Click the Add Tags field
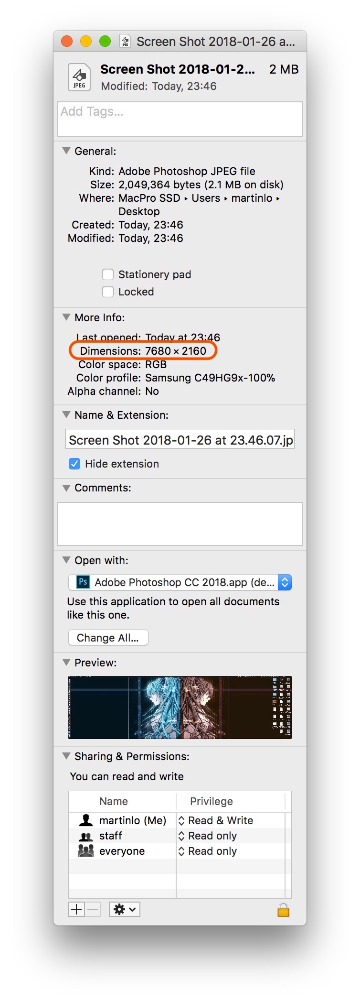This screenshot has height=1002, width=360. pos(180,119)
